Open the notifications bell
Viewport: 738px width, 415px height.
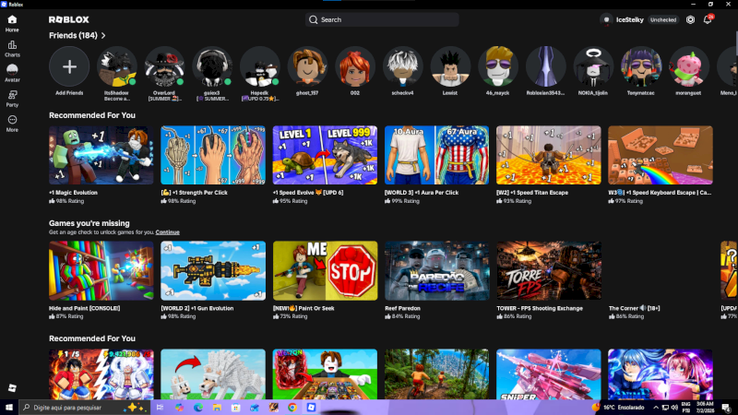pyautogui.click(x=708, y=19)
